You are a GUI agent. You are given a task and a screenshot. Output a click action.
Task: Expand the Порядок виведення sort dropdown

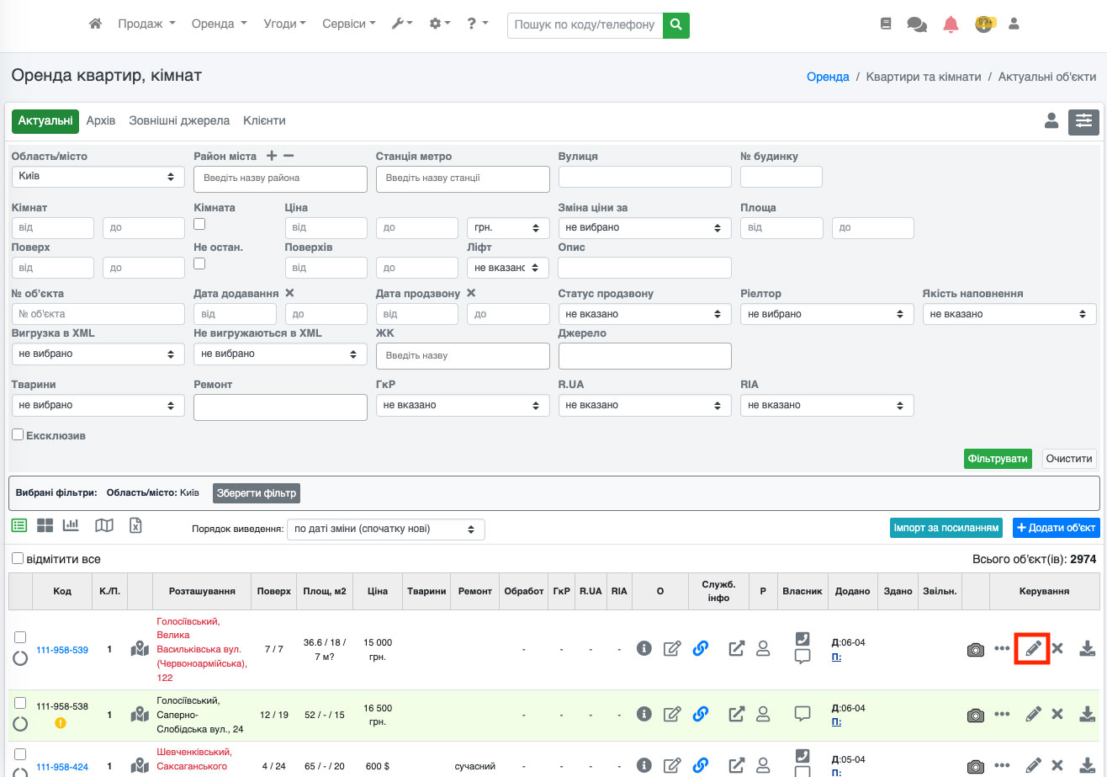click(x=385, y=530)
